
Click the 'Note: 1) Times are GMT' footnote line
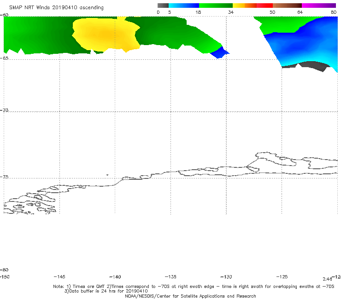coord(194,287)
